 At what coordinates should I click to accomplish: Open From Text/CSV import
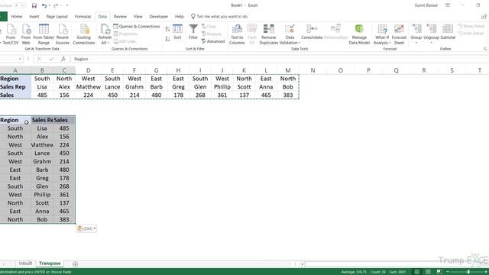tap(11, 34)
